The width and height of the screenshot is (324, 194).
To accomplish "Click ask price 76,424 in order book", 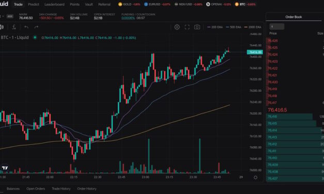I will [x=272, y=55].
